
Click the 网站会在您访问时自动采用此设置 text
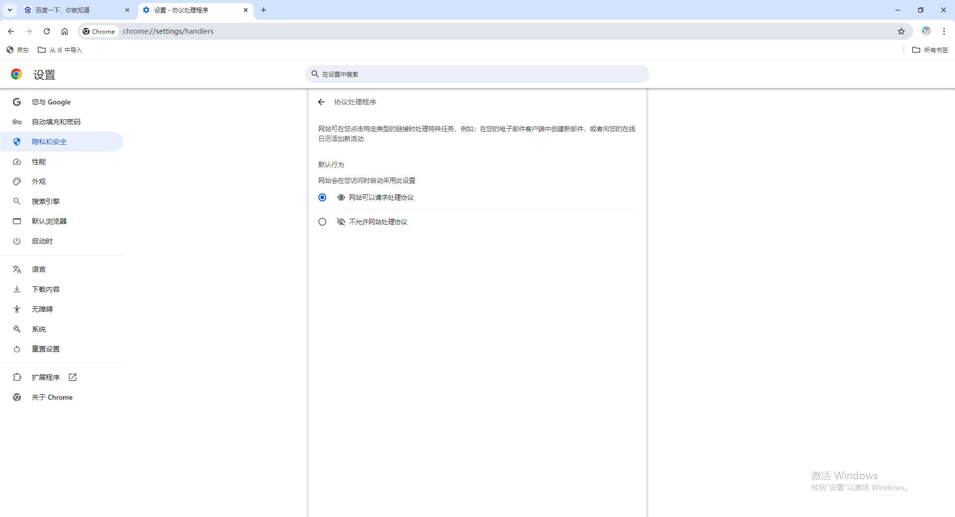pos(367,180)
